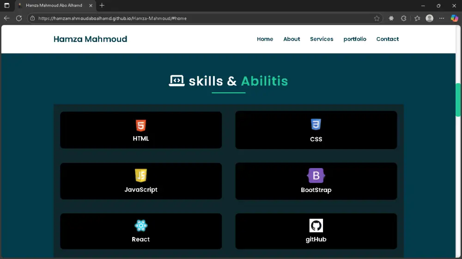Click the HTML5 shield icon
Screen dimensions: 462x259
click(141, 126)
